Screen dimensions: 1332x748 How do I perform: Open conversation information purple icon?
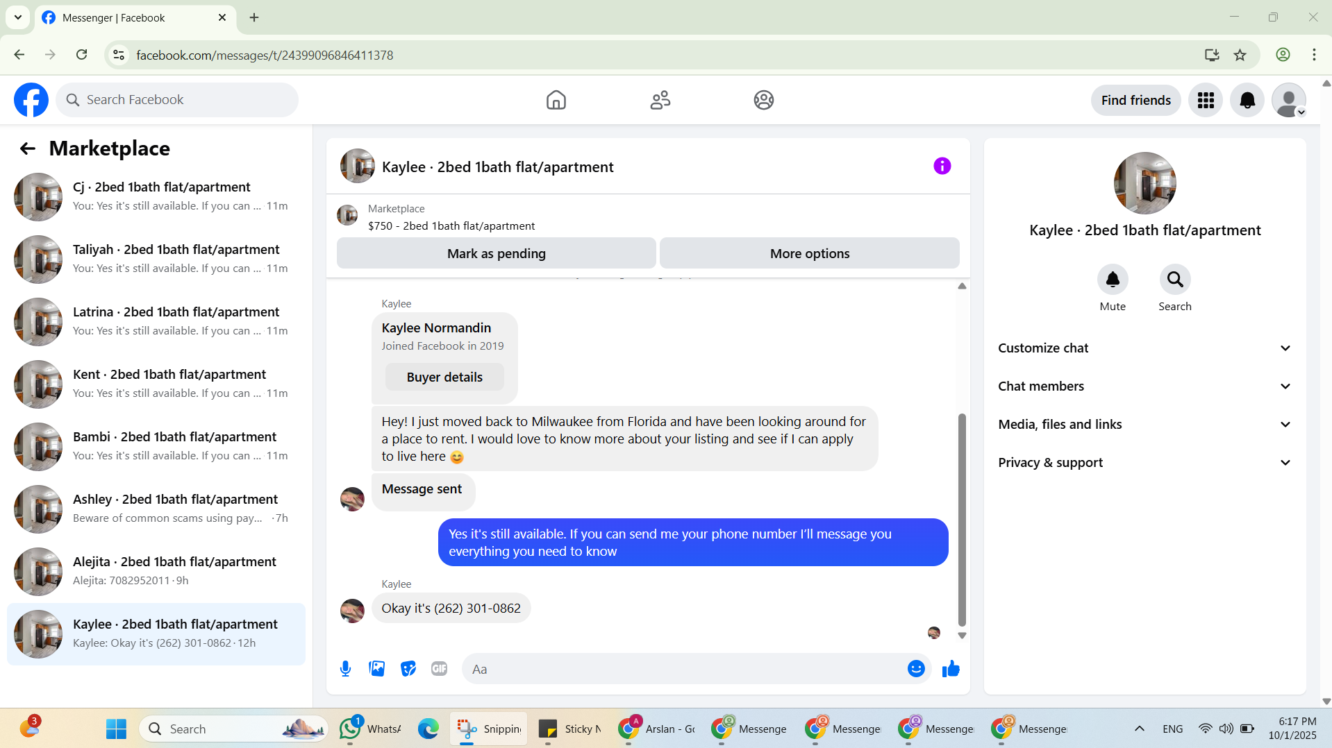point(942,166)
